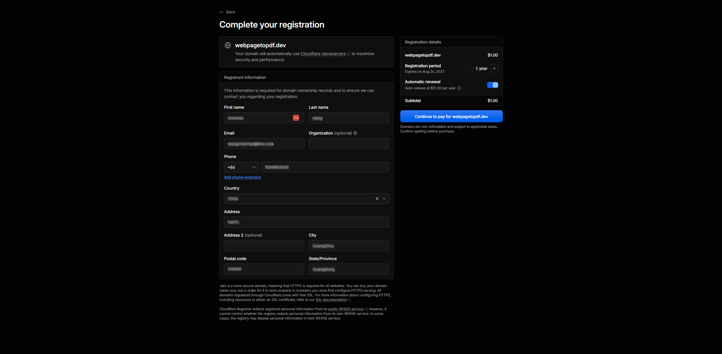Expand the Country dropdown chevron

tap(384, 199)
